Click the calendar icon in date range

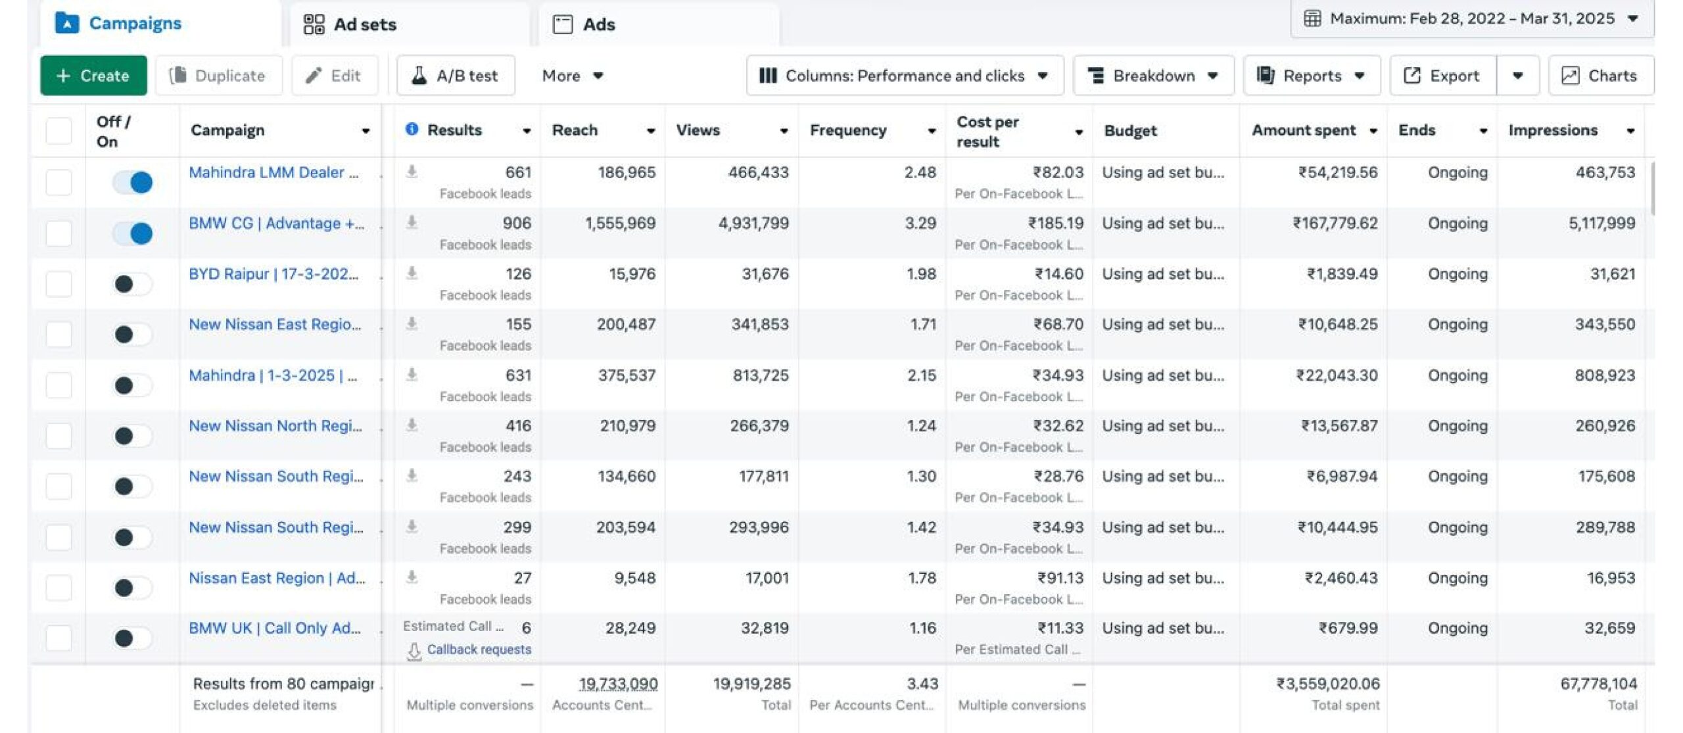tap(1312, 18)
